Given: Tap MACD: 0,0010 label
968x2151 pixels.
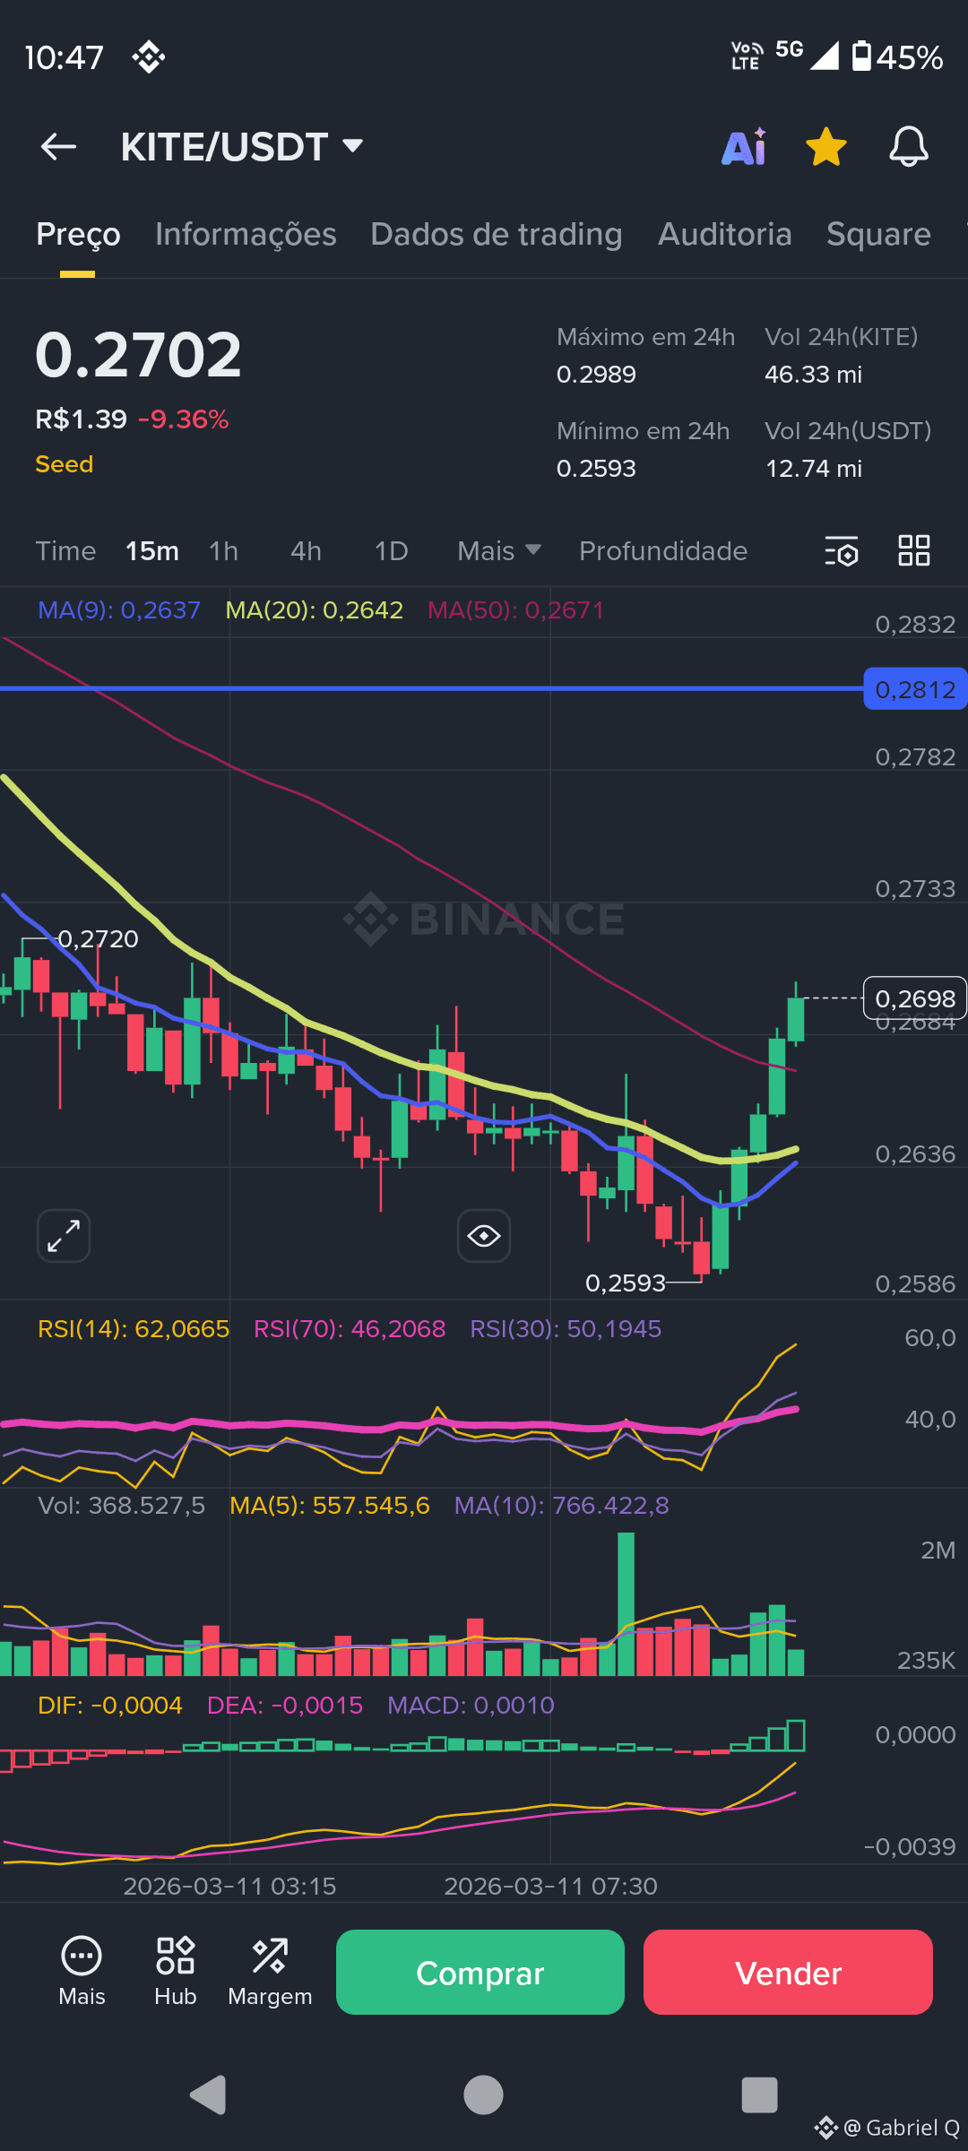Looking at the screenshot, I should [471, 1706].
